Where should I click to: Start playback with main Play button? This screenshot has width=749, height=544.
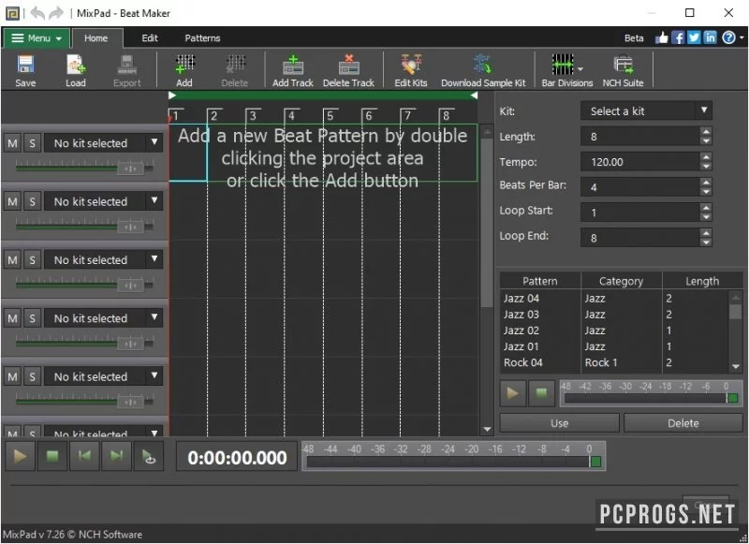click(x=20, y=457)
